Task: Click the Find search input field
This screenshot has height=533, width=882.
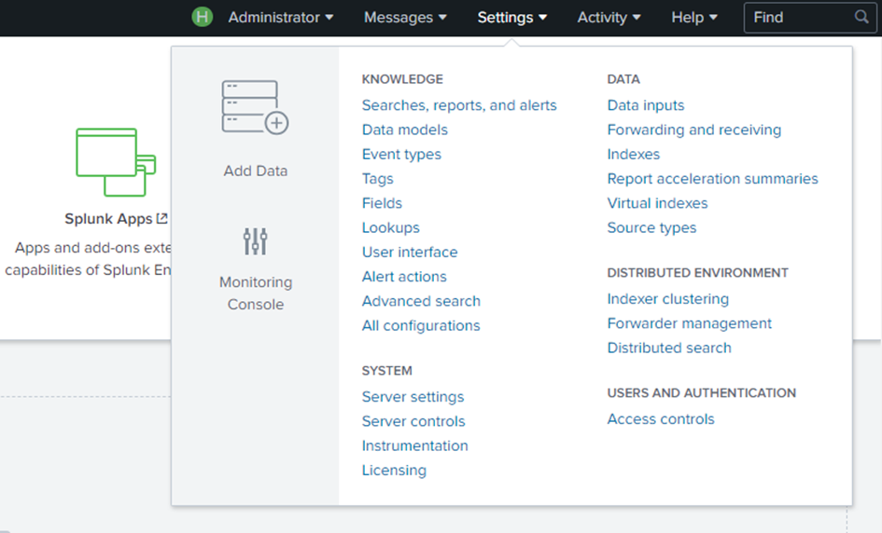Action: tap(798, 18)
